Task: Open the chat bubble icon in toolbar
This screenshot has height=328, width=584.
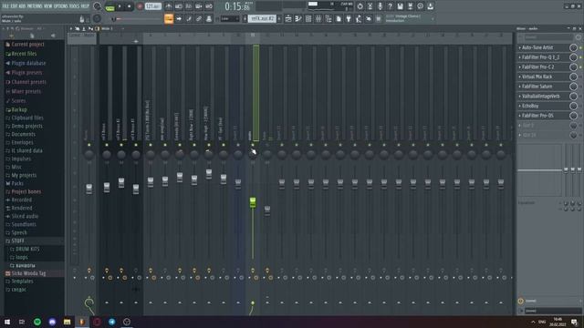Action: pyautogui.click(x=420, y=6)
